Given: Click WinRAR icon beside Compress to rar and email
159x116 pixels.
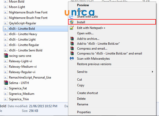Looking at the screenshot, I should click(72, 53).
